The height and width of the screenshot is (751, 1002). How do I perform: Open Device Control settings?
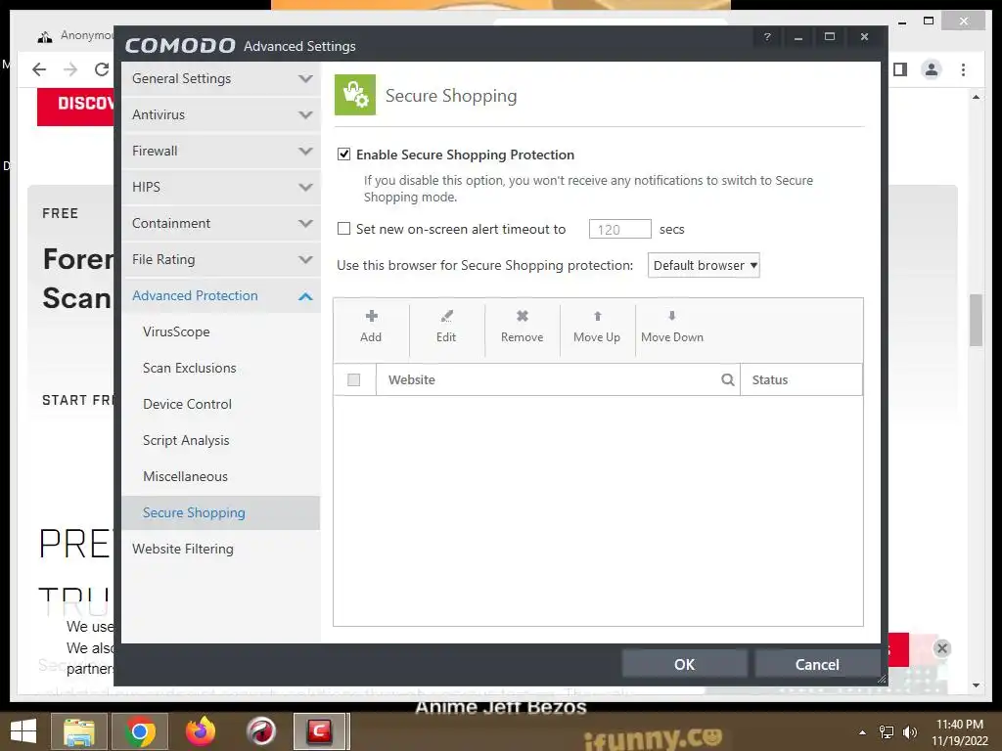(x=187, y=404)
